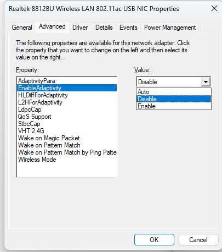Click the Cancel button
The image size is (222, 252).
coord(198,239)
